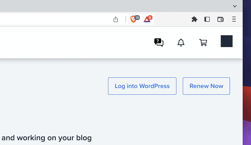
Task: Click the Shields badge showing 18 blocked items
Action: (x=137, y=18)
